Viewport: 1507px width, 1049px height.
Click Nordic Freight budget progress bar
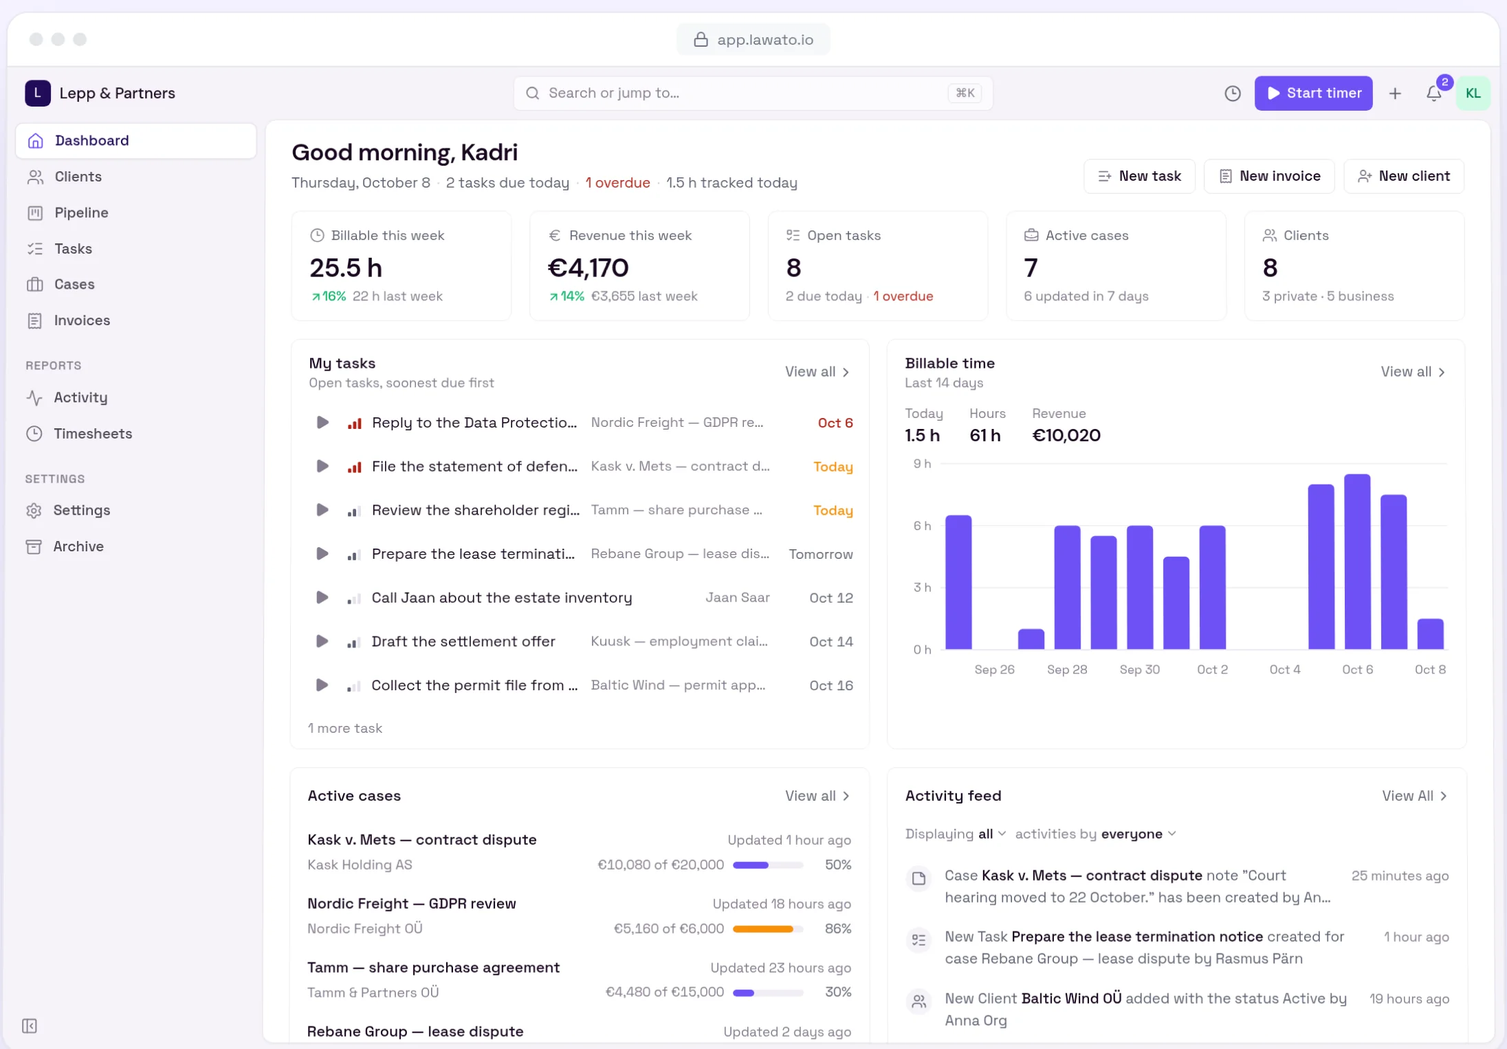pos(768,929)
